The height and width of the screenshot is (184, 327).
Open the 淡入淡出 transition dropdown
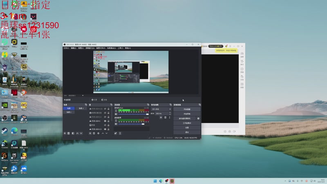[161, 109]
